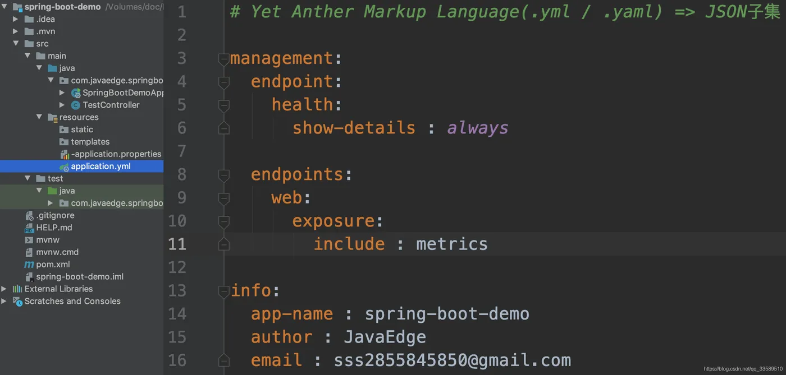Collapse the src folder arrow
Screen dimensions: 786x375
[x=16, y=44]
